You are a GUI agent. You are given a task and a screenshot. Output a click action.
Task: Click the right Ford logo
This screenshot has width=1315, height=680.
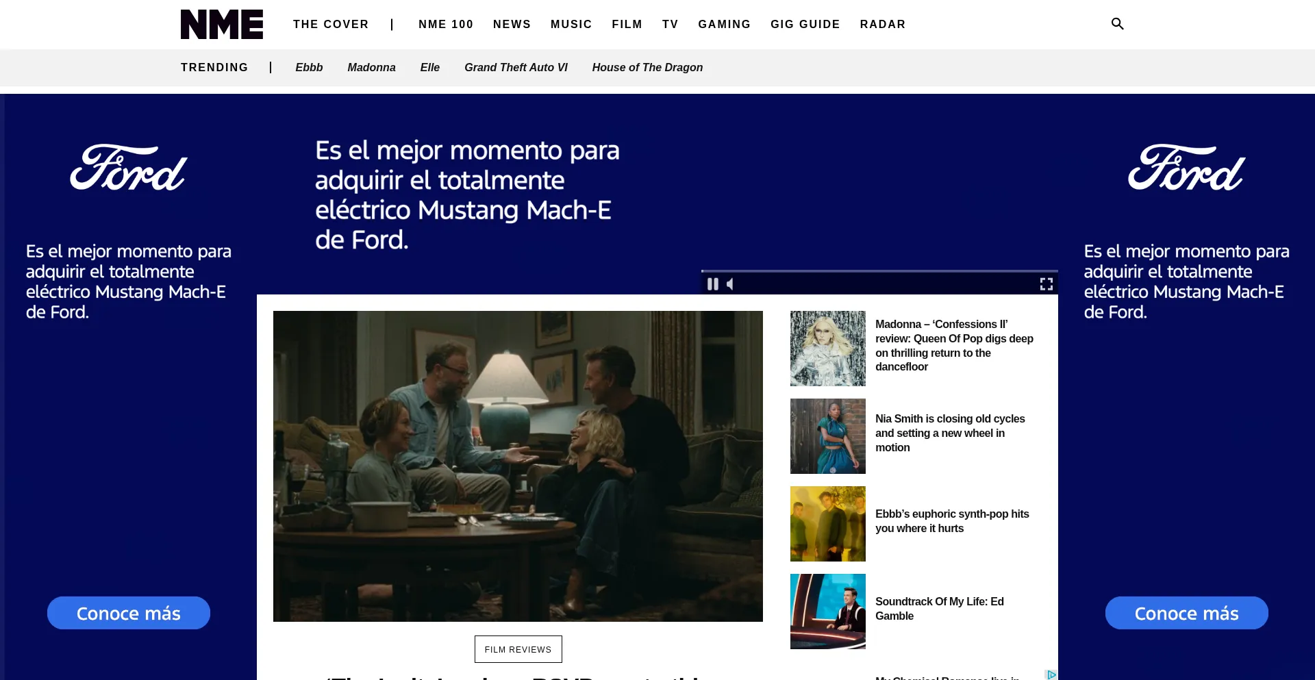[x=1186, y=167]
